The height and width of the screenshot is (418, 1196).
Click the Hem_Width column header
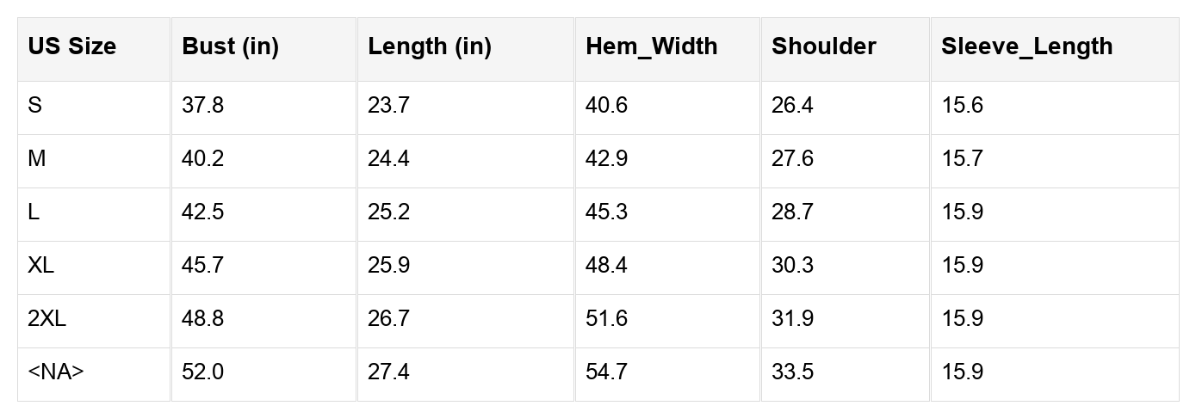tap(651, 46)
